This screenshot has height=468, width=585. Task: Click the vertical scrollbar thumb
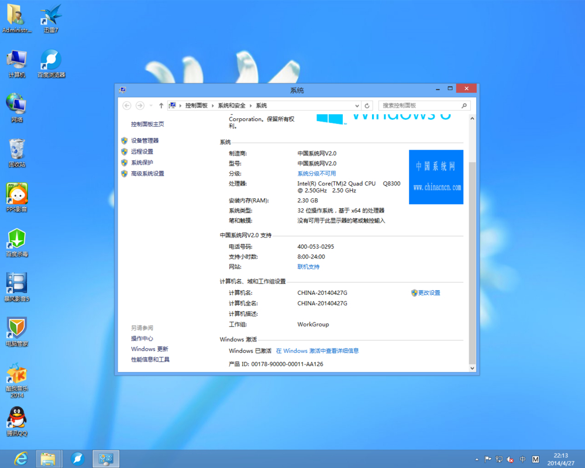[x=472, y=263]
